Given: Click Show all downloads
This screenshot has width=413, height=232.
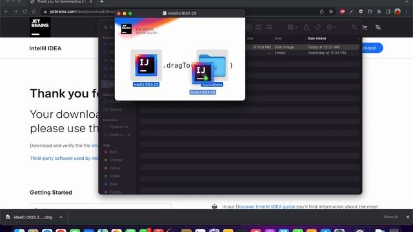Looking at the screenshot, I should 390,217.
